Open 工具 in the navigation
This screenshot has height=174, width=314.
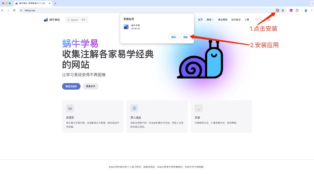coord(247,20)
